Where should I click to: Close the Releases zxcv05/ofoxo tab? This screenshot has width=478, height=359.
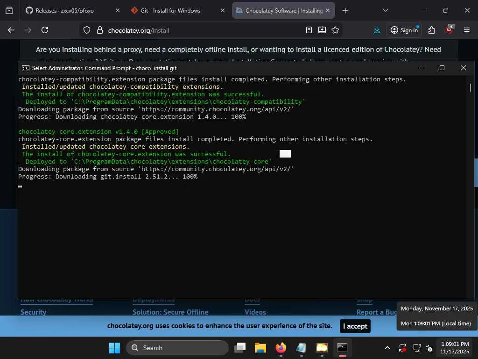click(118, 10)
